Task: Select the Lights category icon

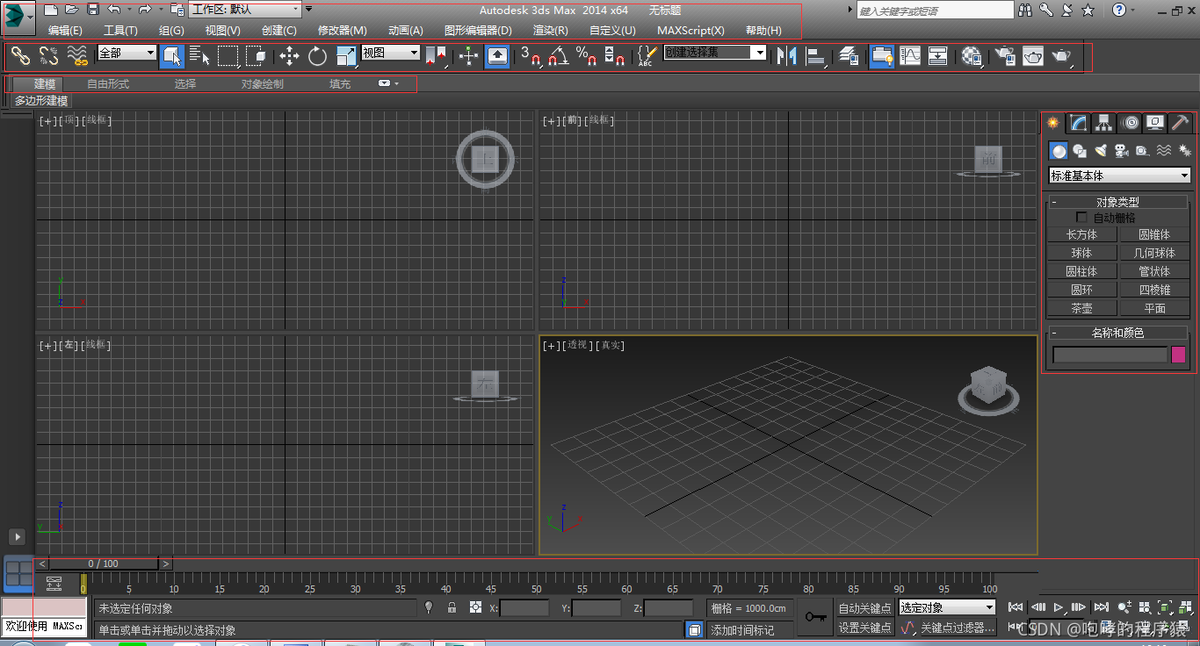Action: tap(1101, 151)
